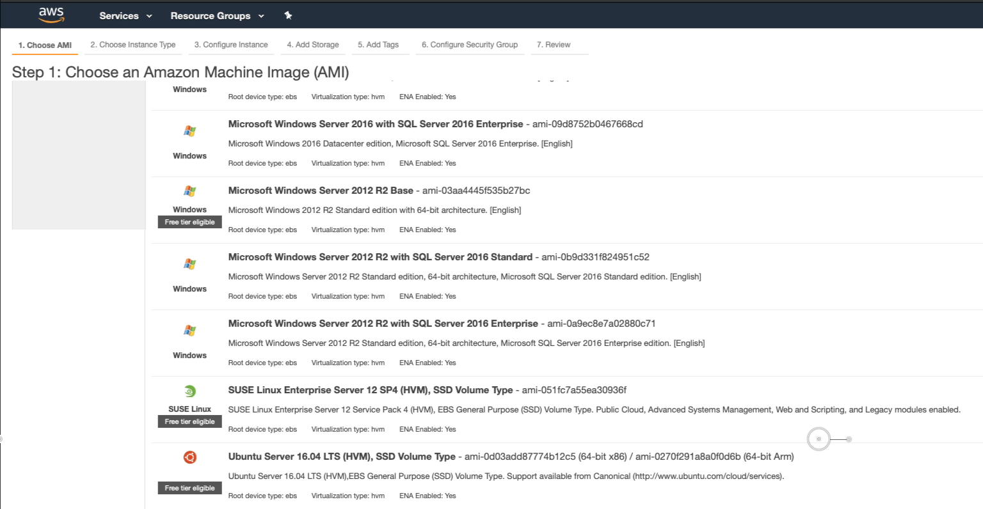Click Free tier eligible badge under Ubuntu

(x=189, y=488)
